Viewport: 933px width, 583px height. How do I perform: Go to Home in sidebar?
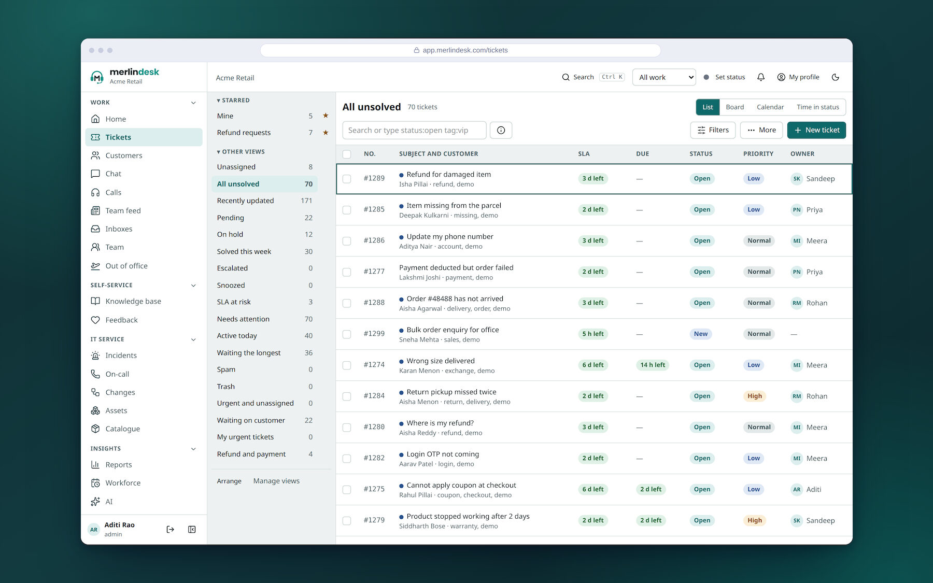(x=144, y=119)
